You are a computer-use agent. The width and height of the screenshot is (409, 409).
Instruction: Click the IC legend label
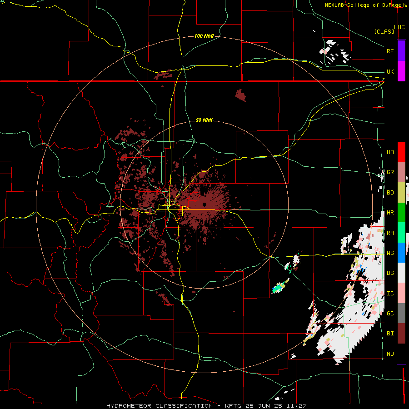(x=390, y=294)
